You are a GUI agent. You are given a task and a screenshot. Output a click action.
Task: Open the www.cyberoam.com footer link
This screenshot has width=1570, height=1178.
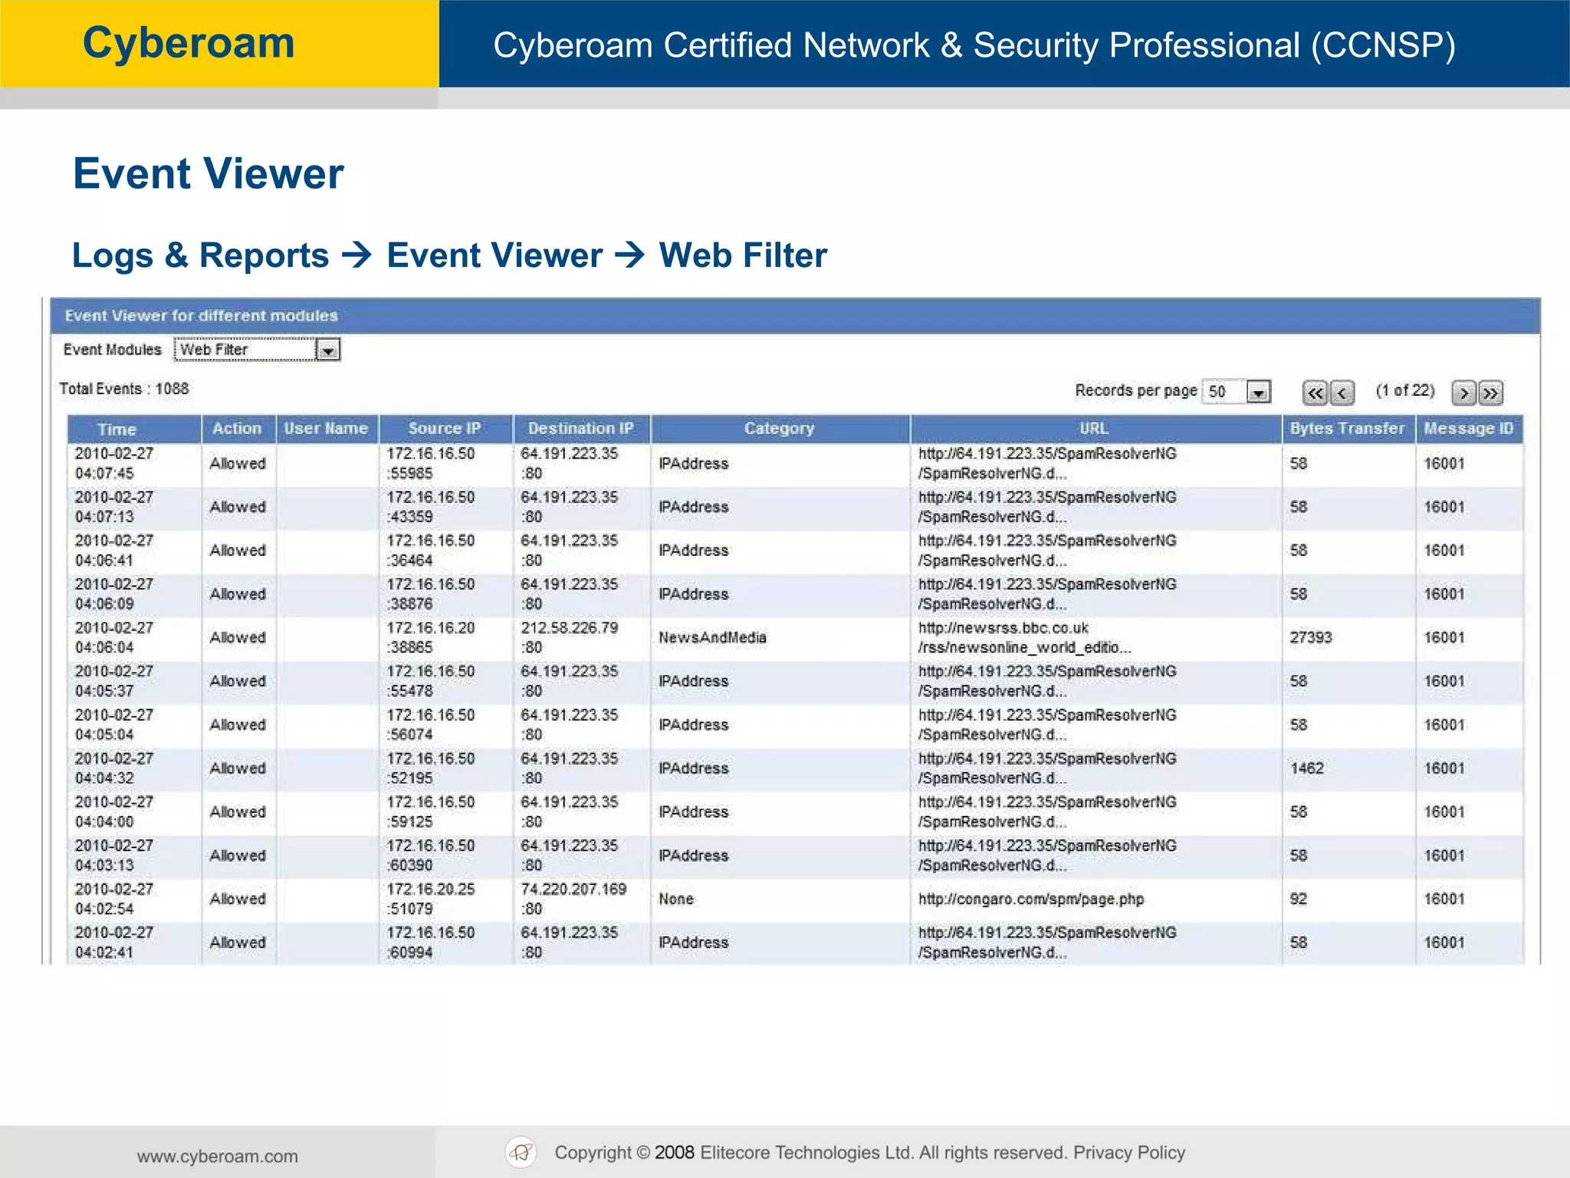(218, 1157)
